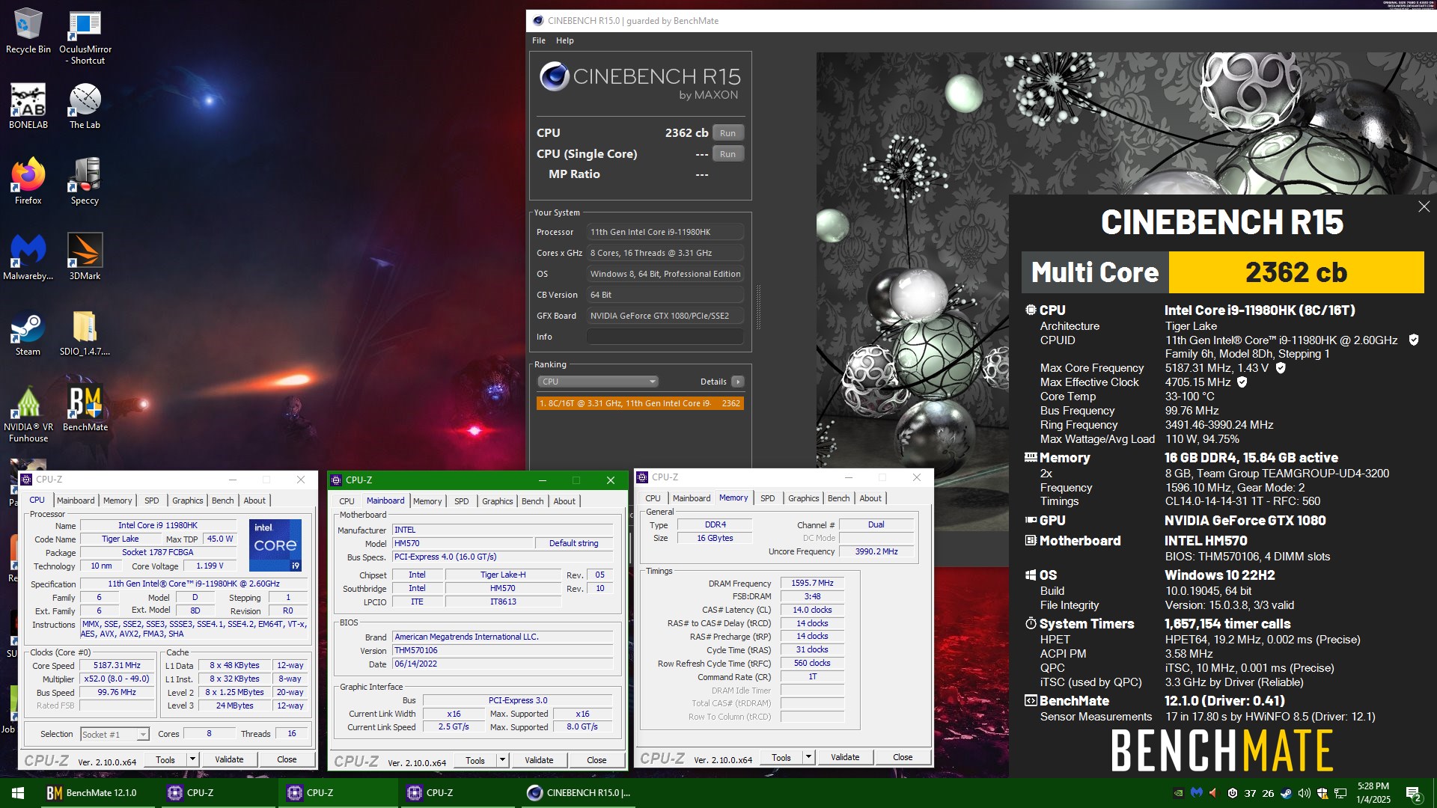Open Tools dropdown arrow in CPU-Z Memory window
This screenshot has height=808, width=1437.
(x=808, y=757)
